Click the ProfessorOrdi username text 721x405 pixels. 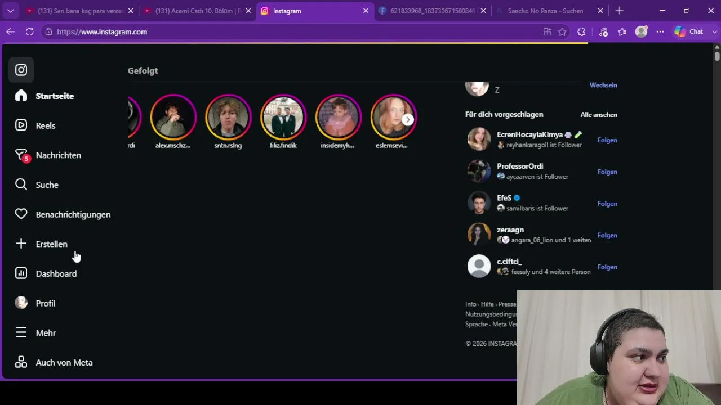coord(520,166)
